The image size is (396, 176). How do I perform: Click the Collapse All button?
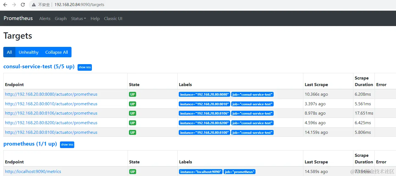click(57, 52)
